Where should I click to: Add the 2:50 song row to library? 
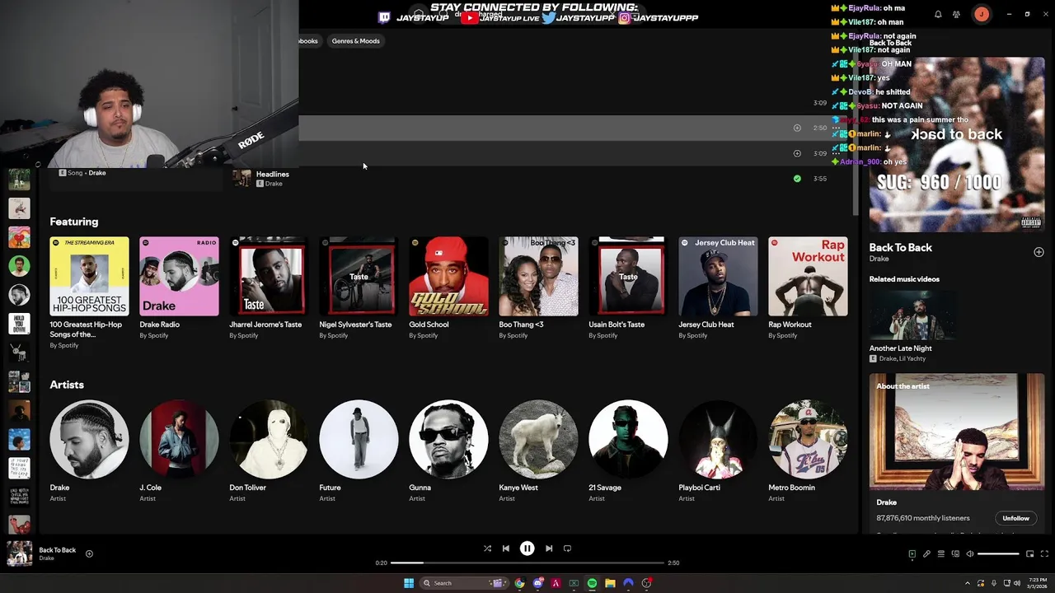click(797, 128)
